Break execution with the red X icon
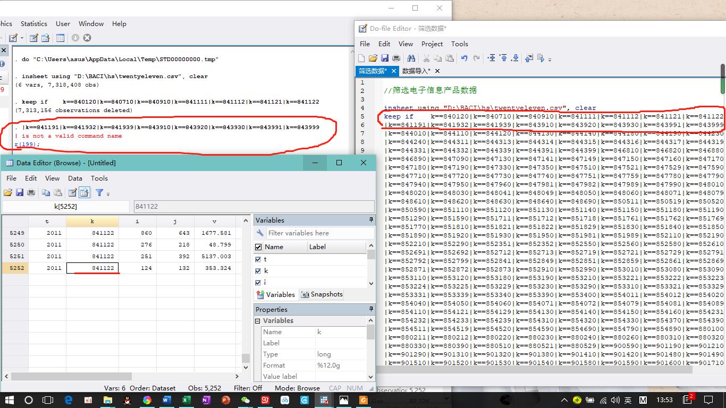The width and height of the screenshot is (726, 408). [x=87, y=38]
